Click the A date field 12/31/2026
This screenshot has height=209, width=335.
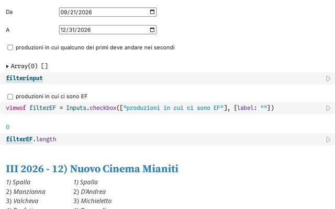tap(108, 30)
